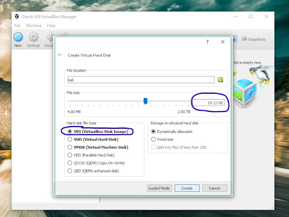Choose QCOW (QEMU Copy-On-Write) format
The image size is (289, 217).
click(96, 163)
